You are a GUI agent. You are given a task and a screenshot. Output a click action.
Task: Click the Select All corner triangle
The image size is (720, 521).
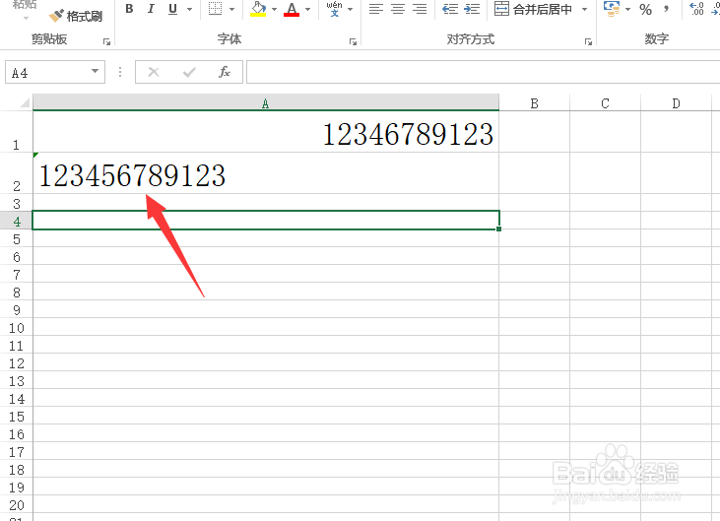point(25,101)
